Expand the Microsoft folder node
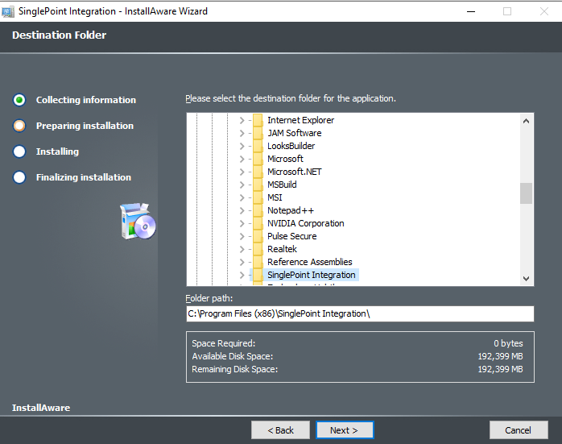The image size is (562, 444). tap(242, 159)
